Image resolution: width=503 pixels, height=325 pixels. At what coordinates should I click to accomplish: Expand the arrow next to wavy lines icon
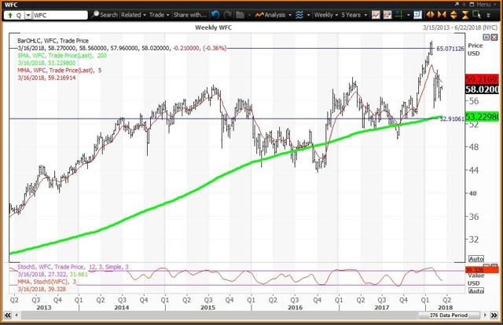click(x=308, y=15)
